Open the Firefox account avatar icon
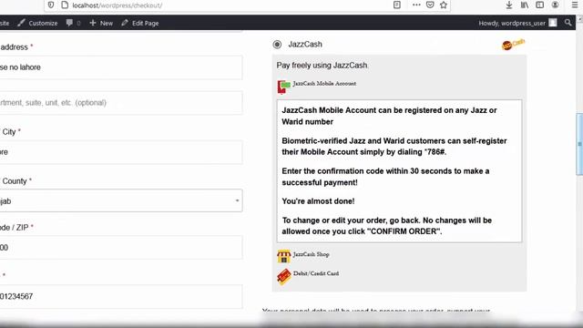Viewport: 583px width, 328px height. 555,5
